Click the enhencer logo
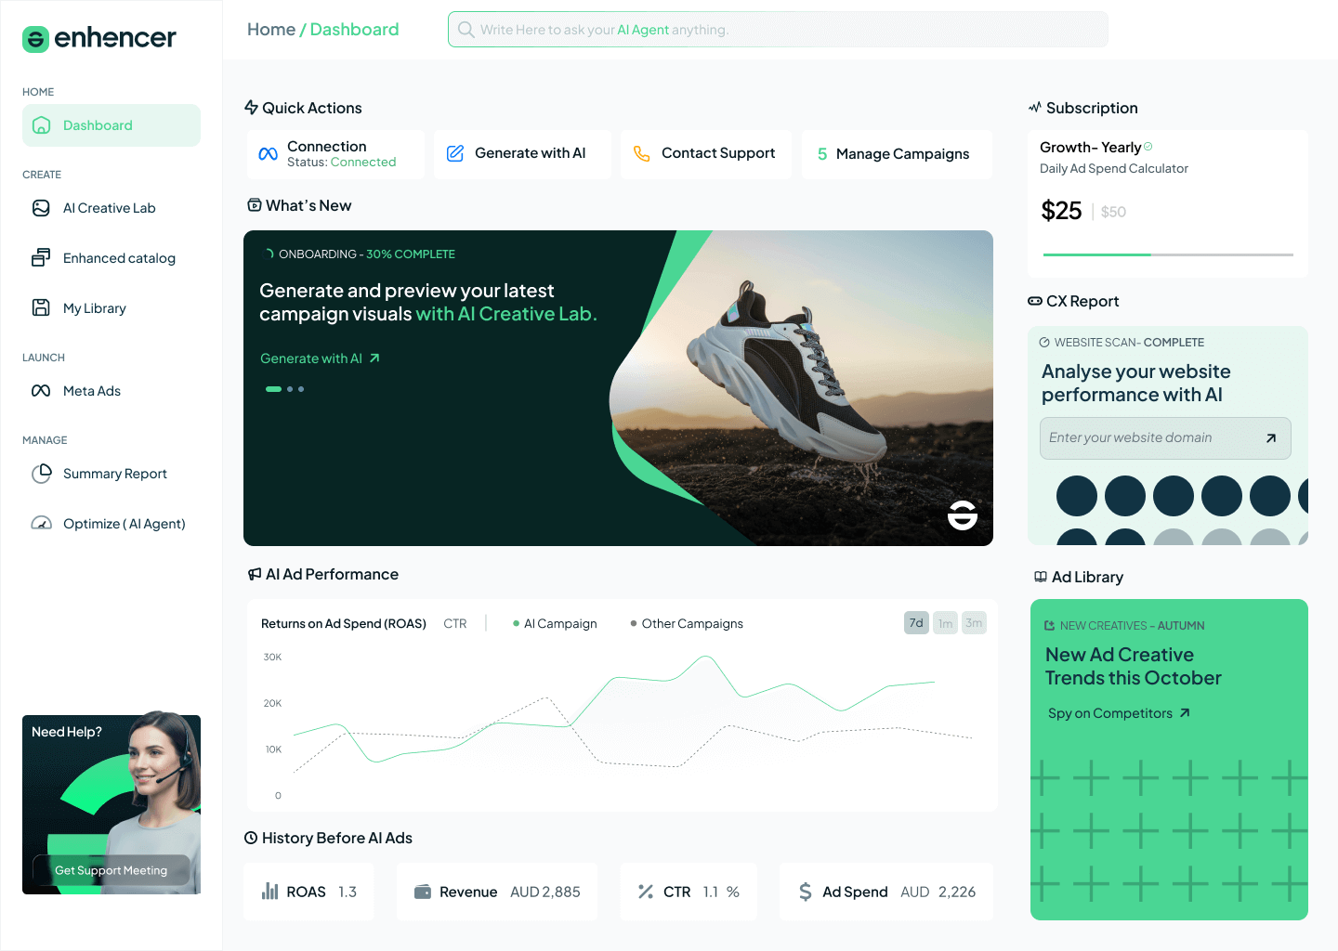1338x951 pixels. click(98, 39)
